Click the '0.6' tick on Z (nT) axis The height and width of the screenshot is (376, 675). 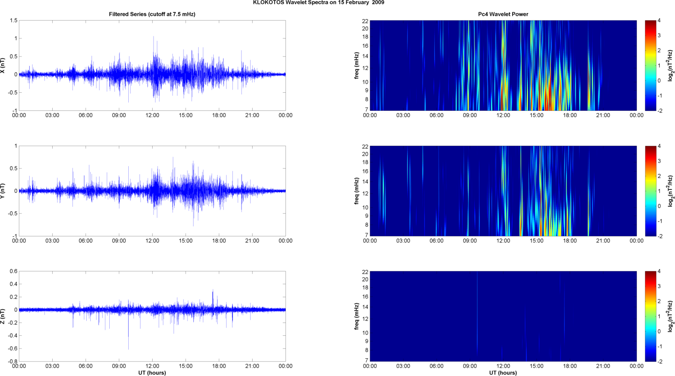coord(13,271)
